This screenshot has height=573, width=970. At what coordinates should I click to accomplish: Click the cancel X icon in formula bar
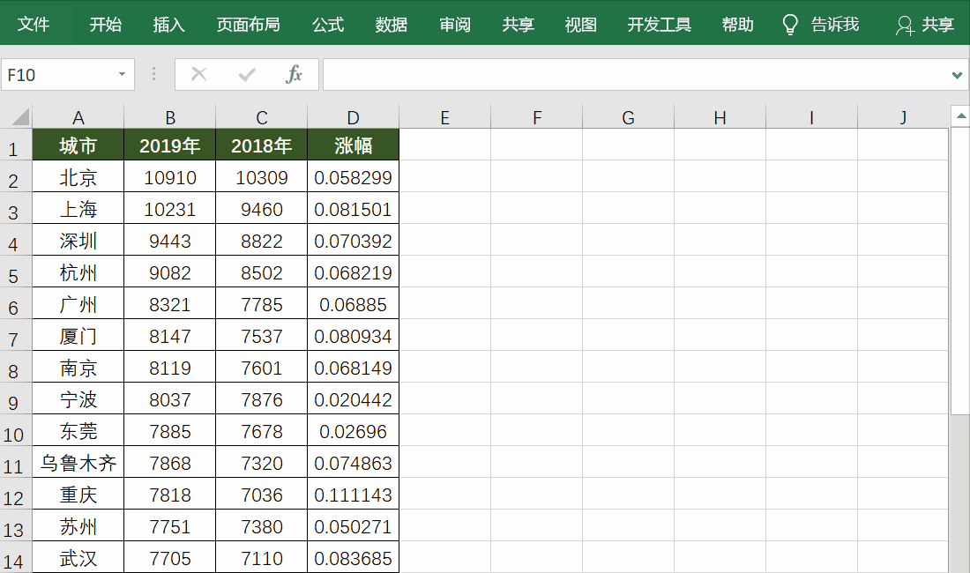[x=198, y=75]
